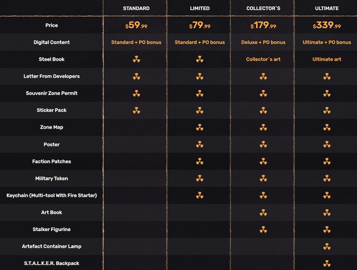Click the $339.99 Ultimate price
This screenshot has height=270, width=357.
pos(327,25)
